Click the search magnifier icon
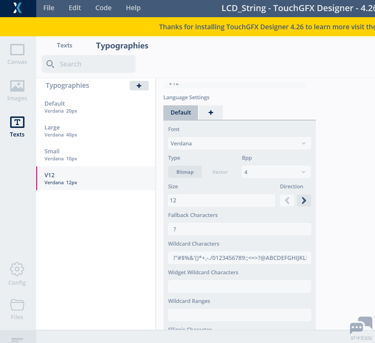 pos(50,64)
